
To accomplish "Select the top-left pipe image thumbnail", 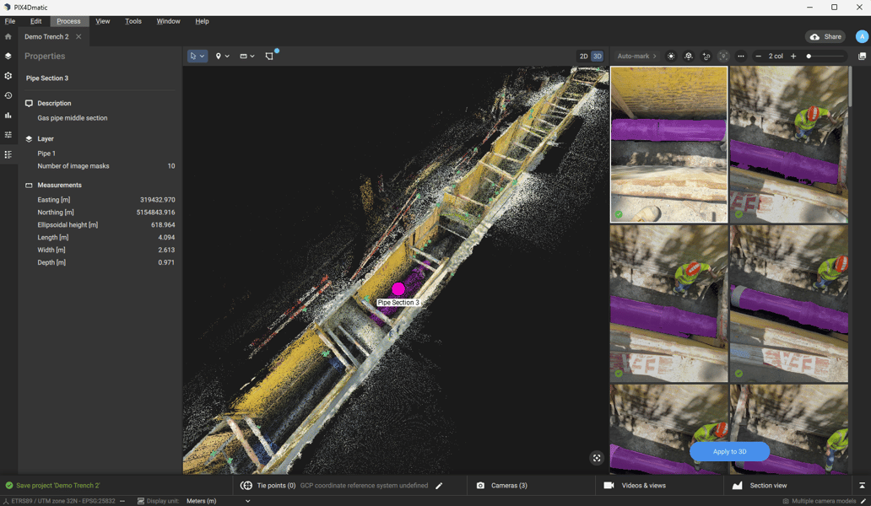I will click(x=668, y=145).
